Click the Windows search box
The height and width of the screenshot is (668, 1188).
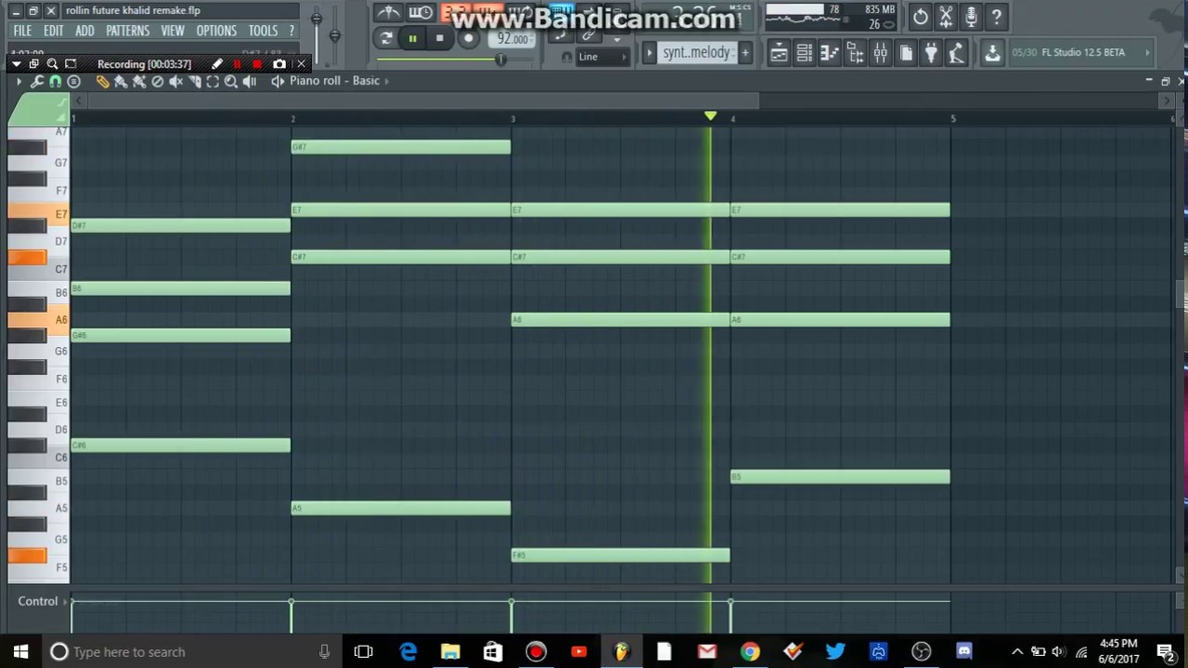point(190,651)
